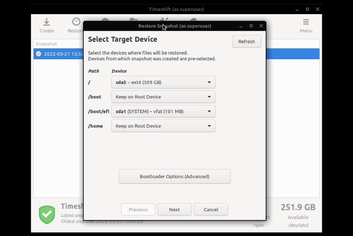Click the green shield status icon
353x236 pixels.
[47, 214]
